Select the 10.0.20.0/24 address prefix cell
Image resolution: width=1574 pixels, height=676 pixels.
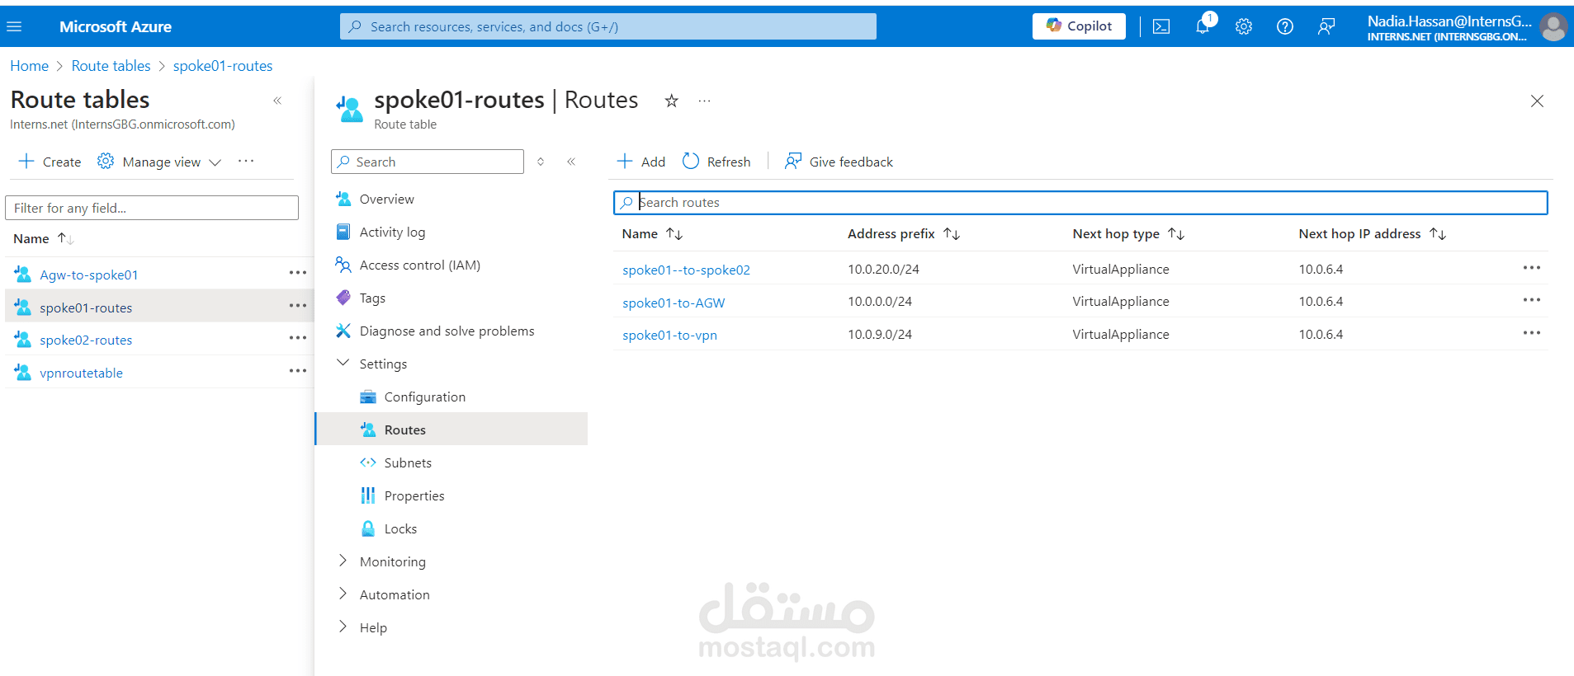click(883, 269)
